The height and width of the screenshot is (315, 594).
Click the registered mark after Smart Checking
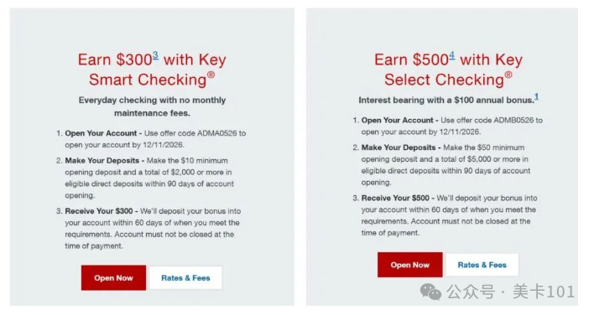pyautogui.click(x=211, y=75)
